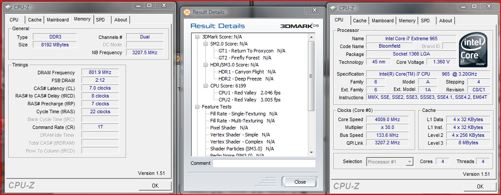Screen dimensions: 501x195
Task: Collapse the HDR/SM3.0 Score node
Action: (205, 65)
